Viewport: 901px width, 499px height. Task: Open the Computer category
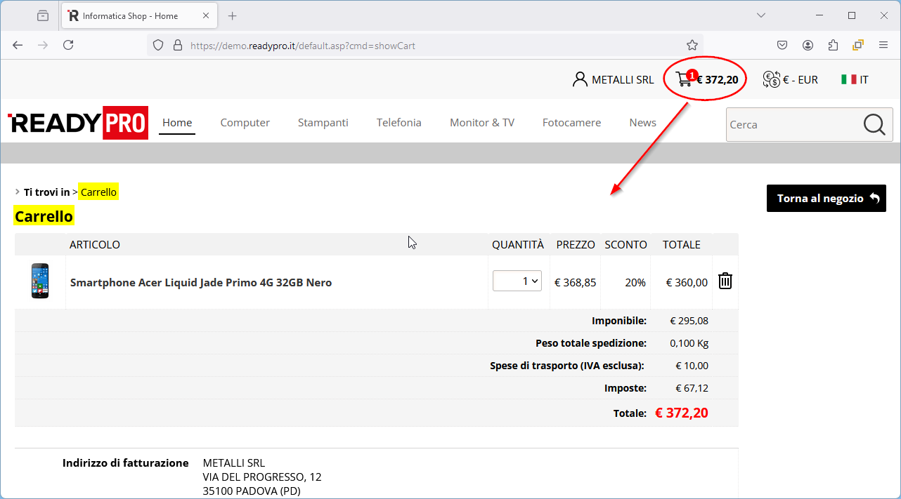coord(245,123)
